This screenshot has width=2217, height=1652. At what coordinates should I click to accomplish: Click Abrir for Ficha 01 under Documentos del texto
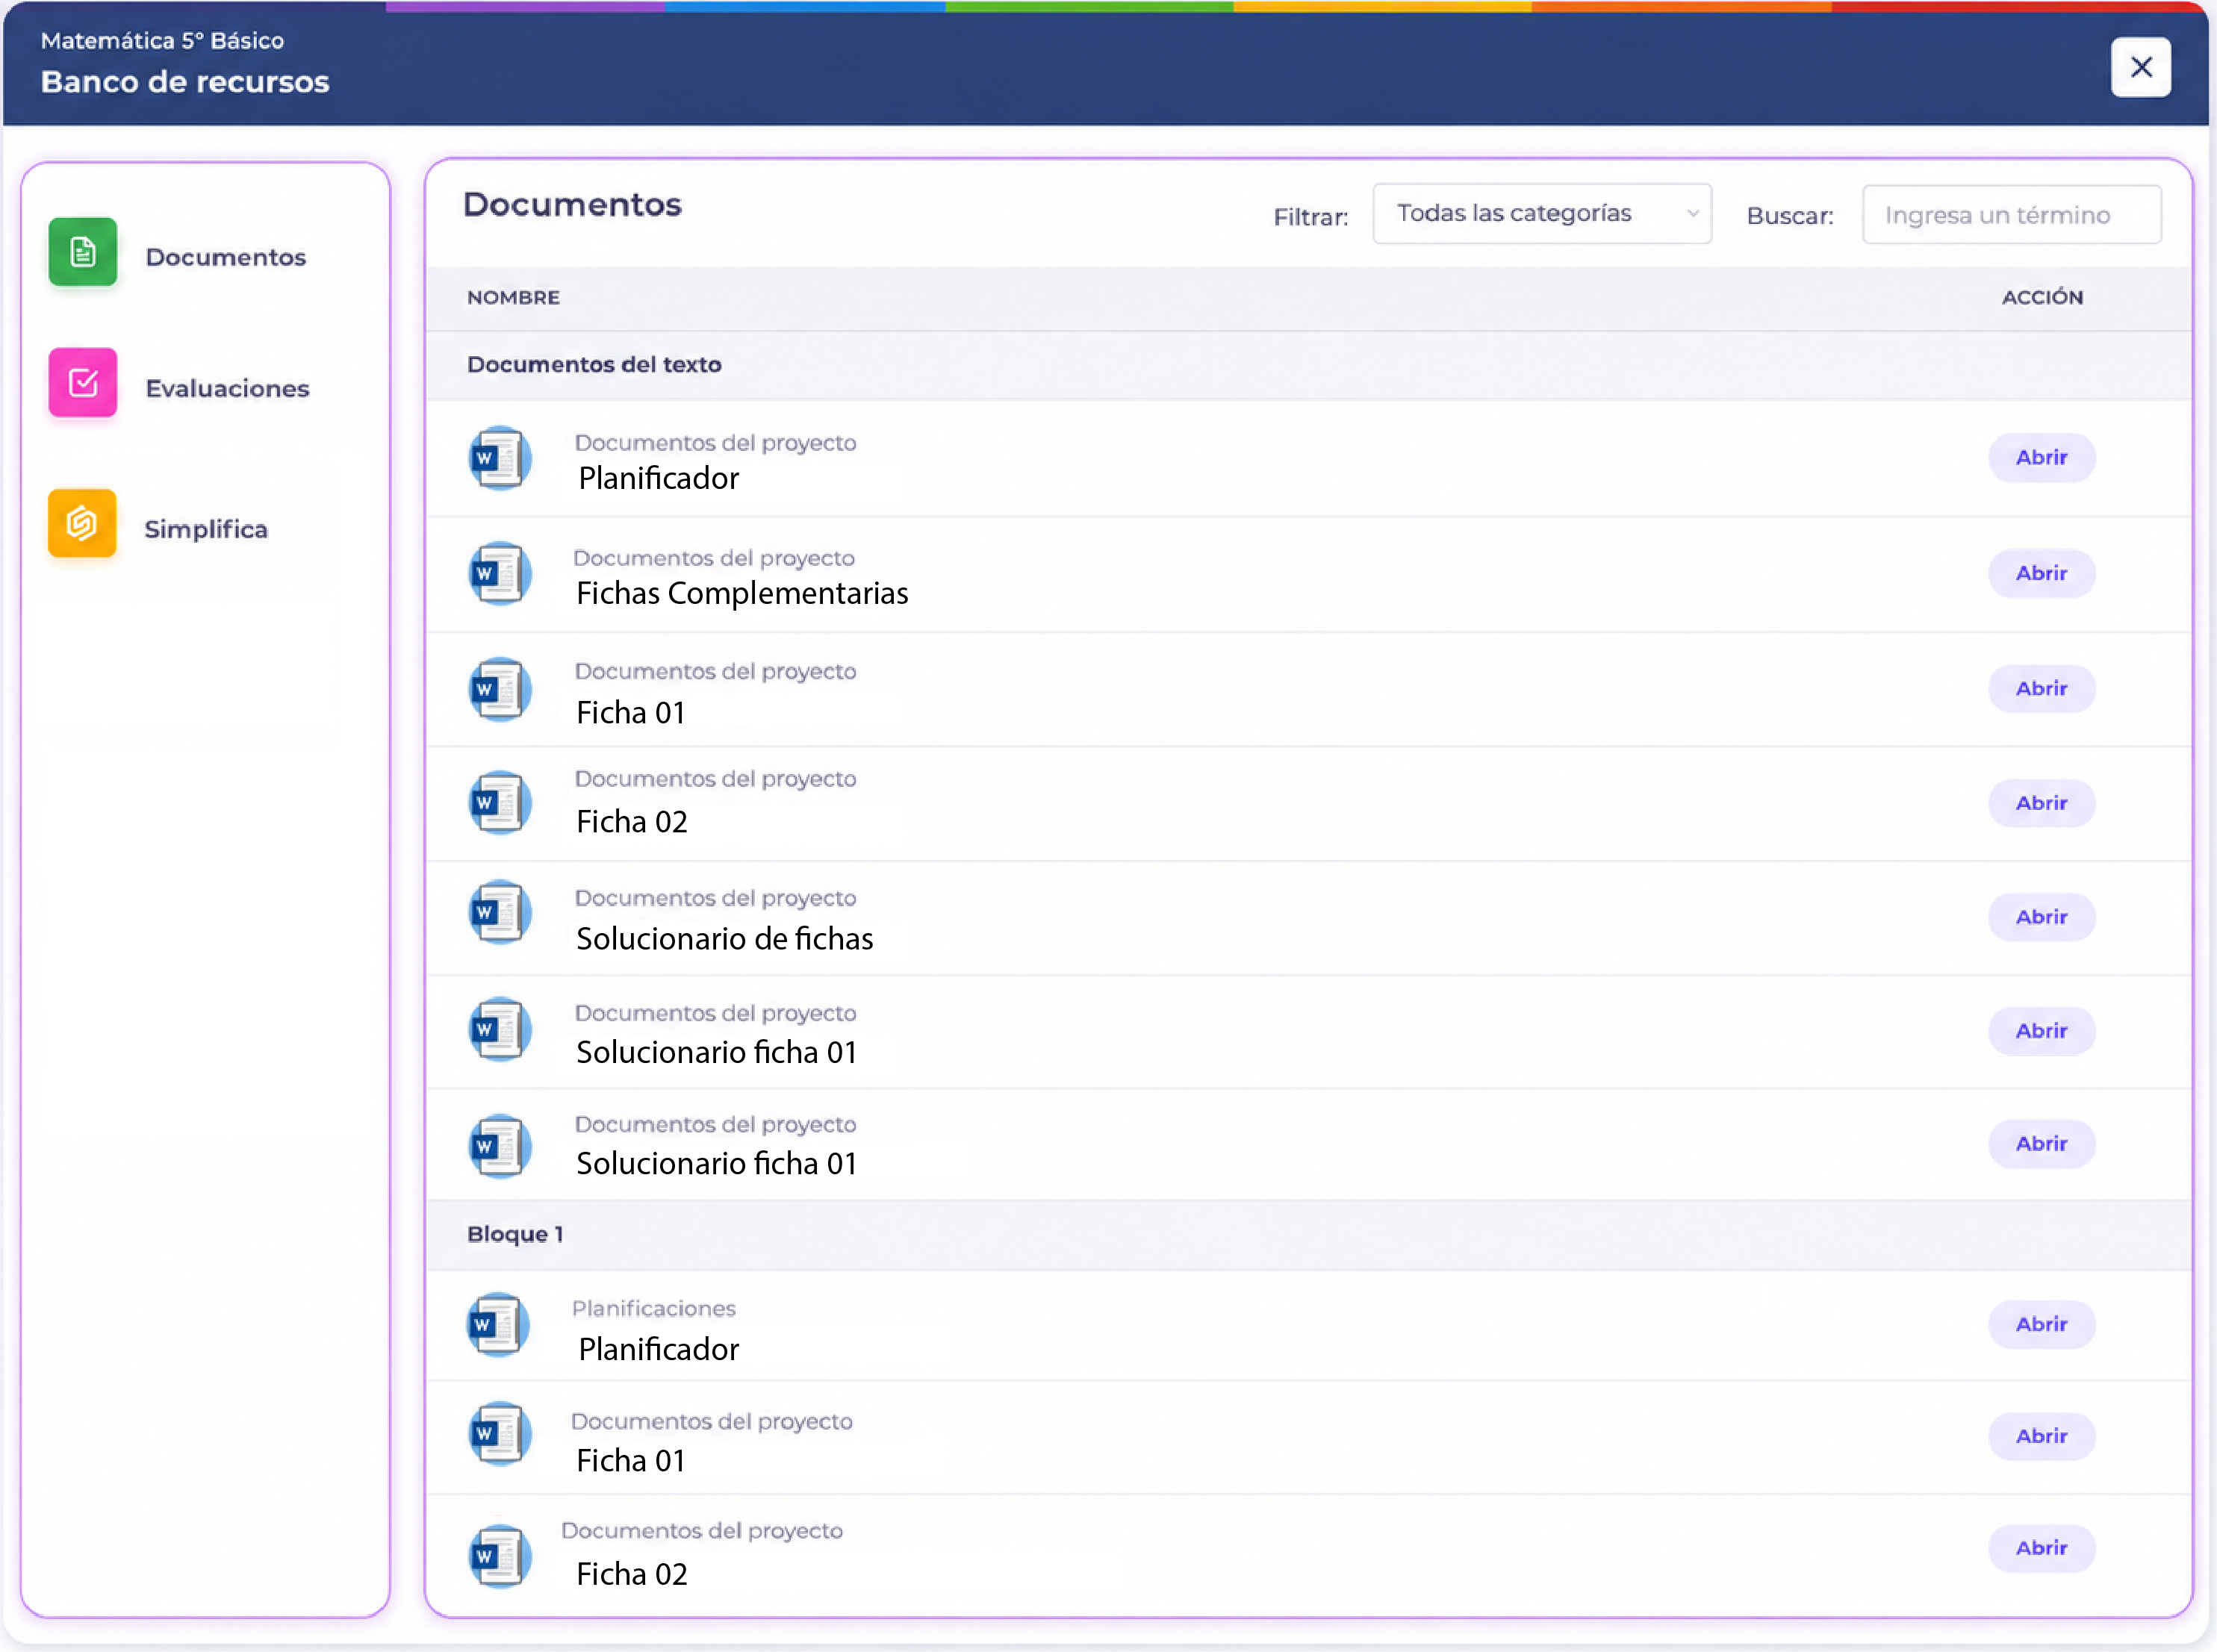[2041, 689]
